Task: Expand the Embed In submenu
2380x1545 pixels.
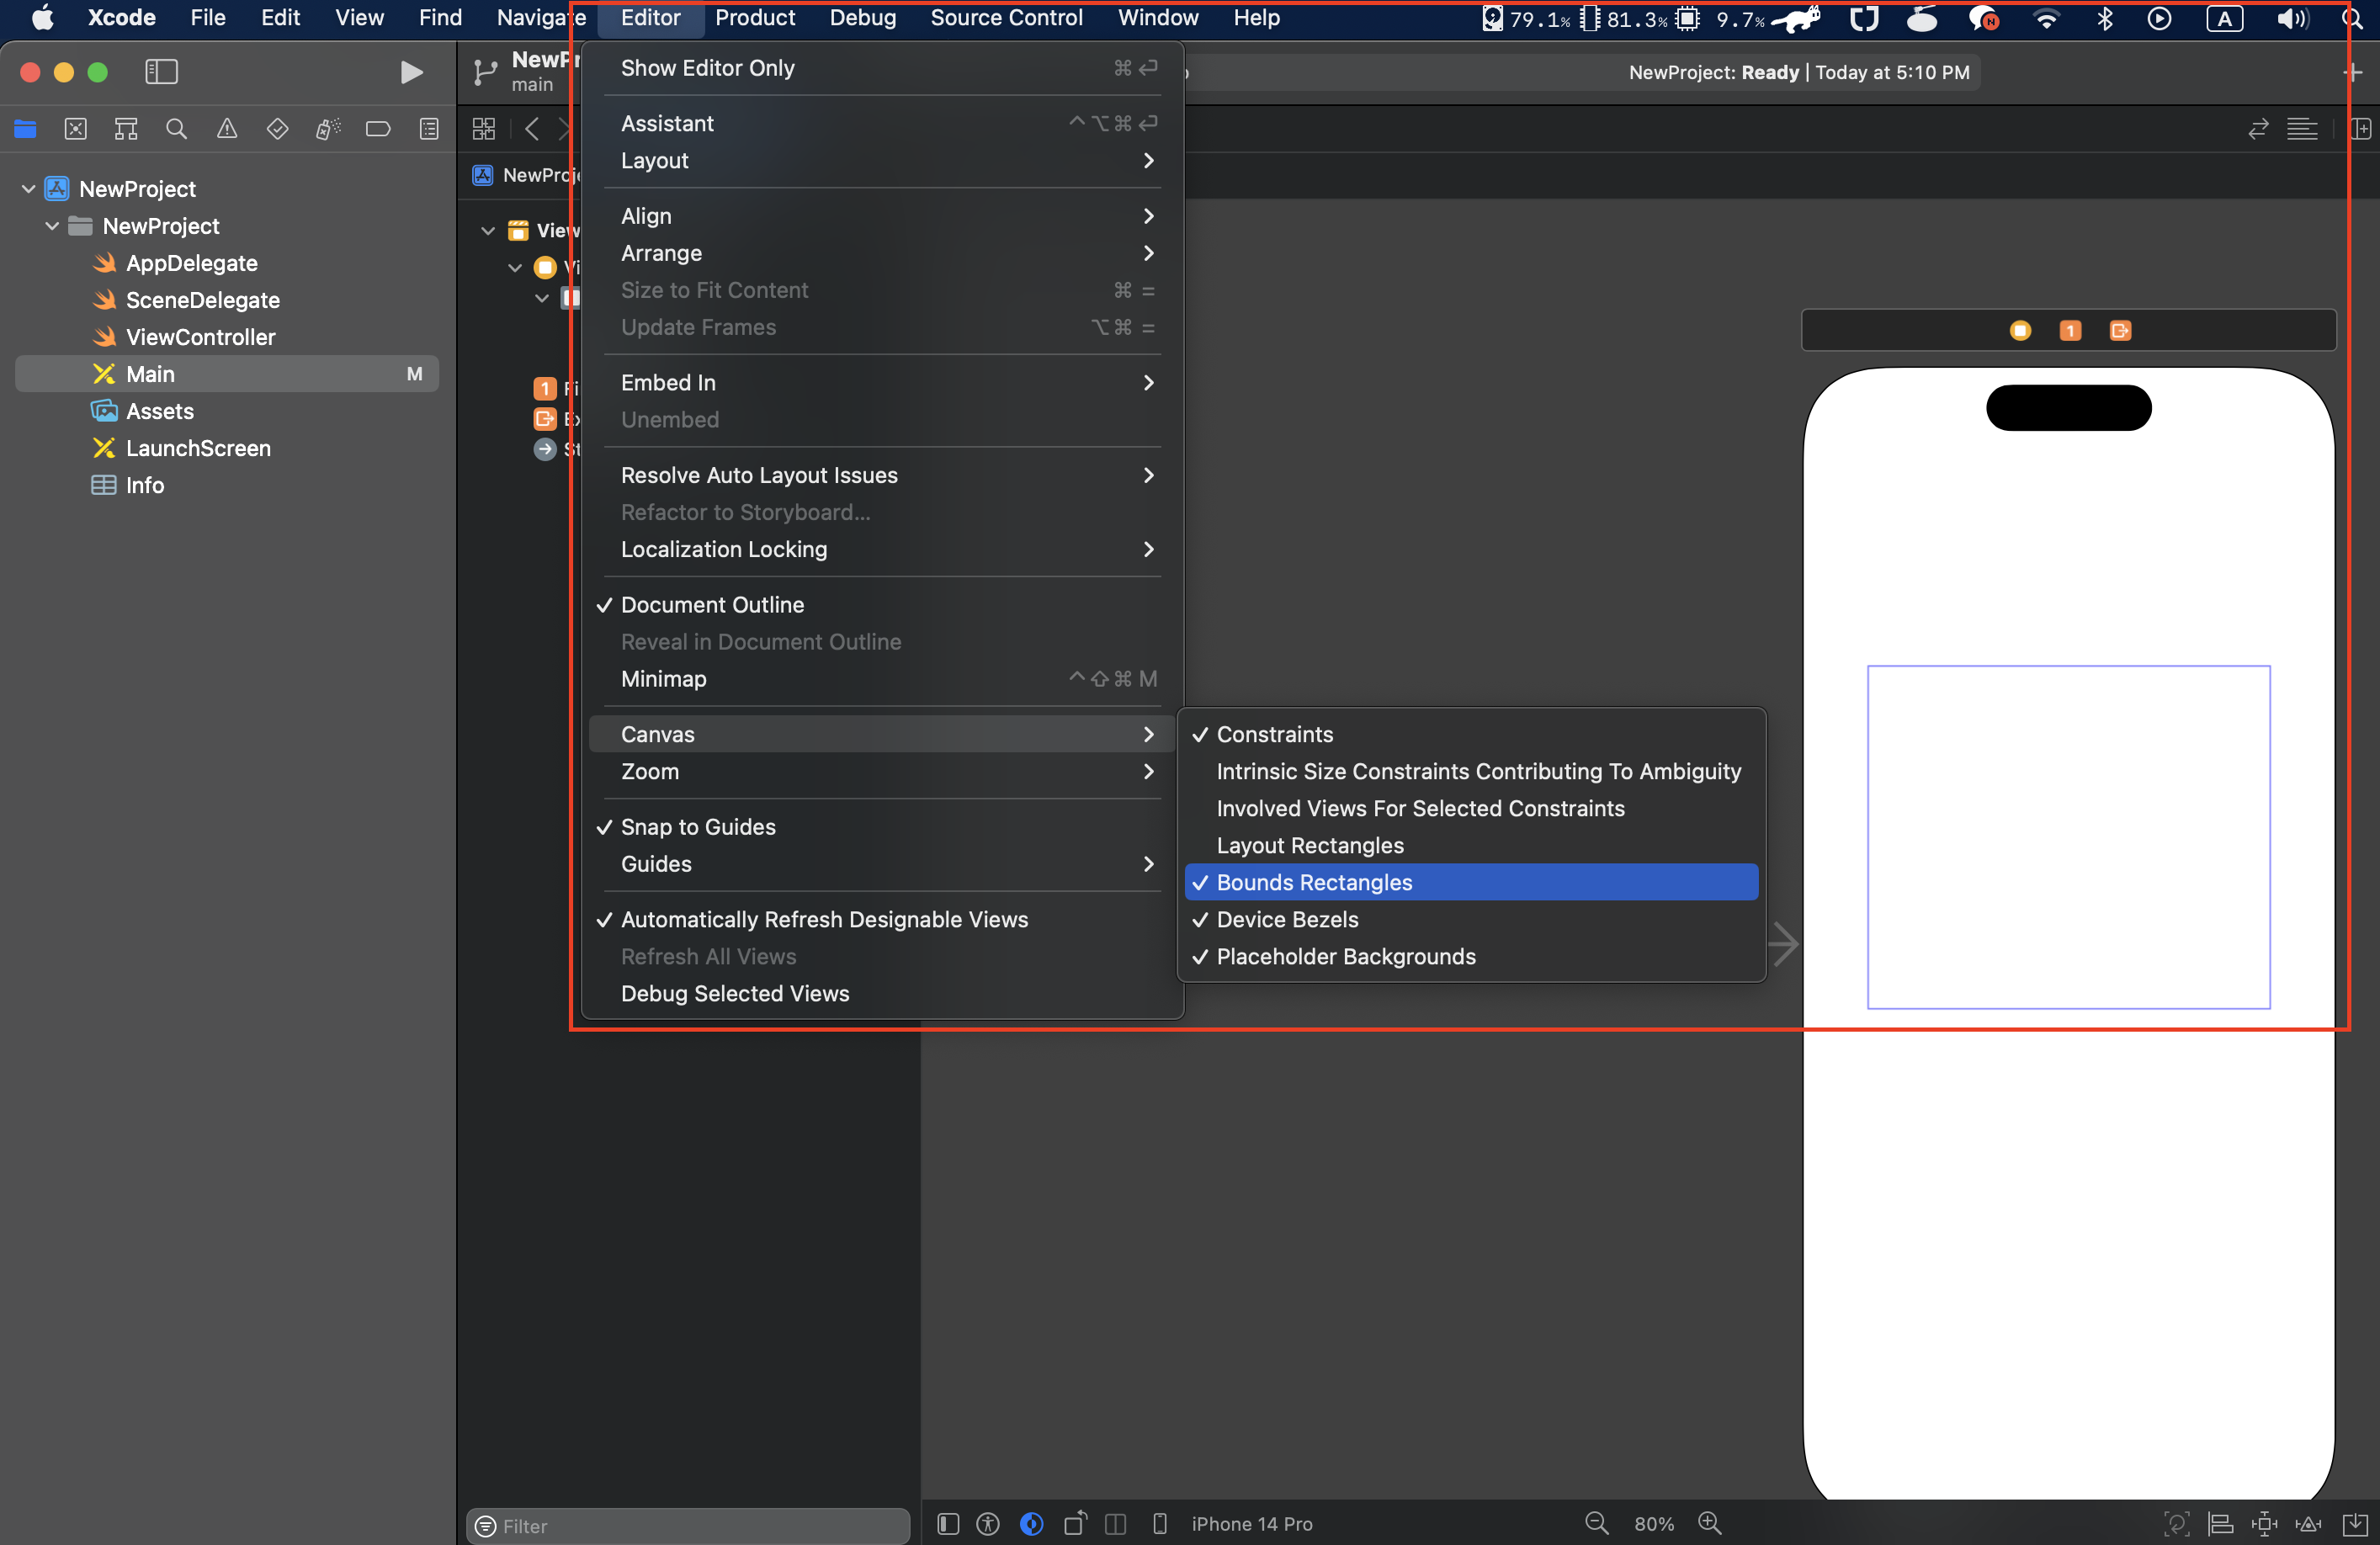Action: pyautogui.click(x=882, y=382)
